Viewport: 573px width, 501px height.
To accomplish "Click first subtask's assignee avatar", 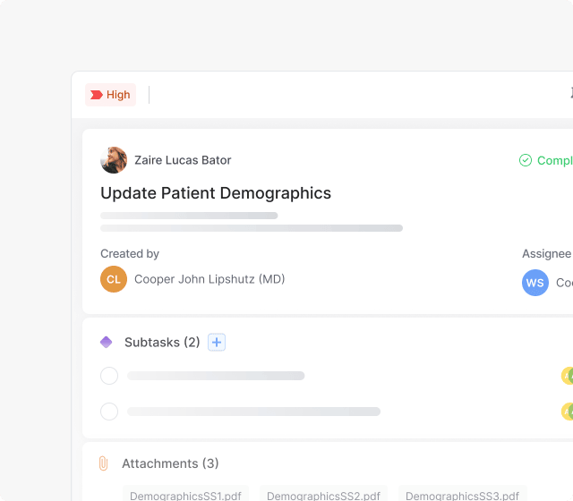I will [568, 376].
